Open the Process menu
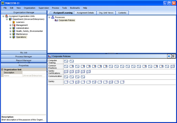The height and width of the screenshot is (123, 177). 55,8
